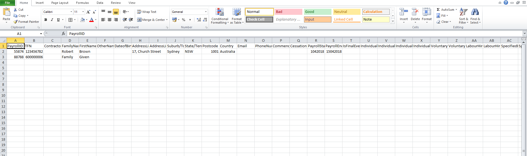
Task: Click the Insert Function fx icon
Action: (63, 34)
